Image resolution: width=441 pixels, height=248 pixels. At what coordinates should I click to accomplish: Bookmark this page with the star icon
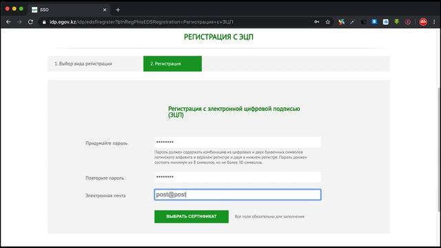tap(328, 21)
